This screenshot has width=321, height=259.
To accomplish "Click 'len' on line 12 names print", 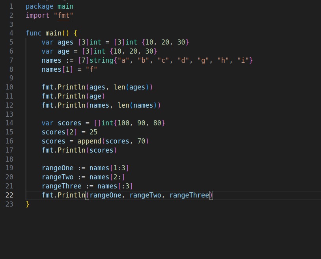I will 123,105.
